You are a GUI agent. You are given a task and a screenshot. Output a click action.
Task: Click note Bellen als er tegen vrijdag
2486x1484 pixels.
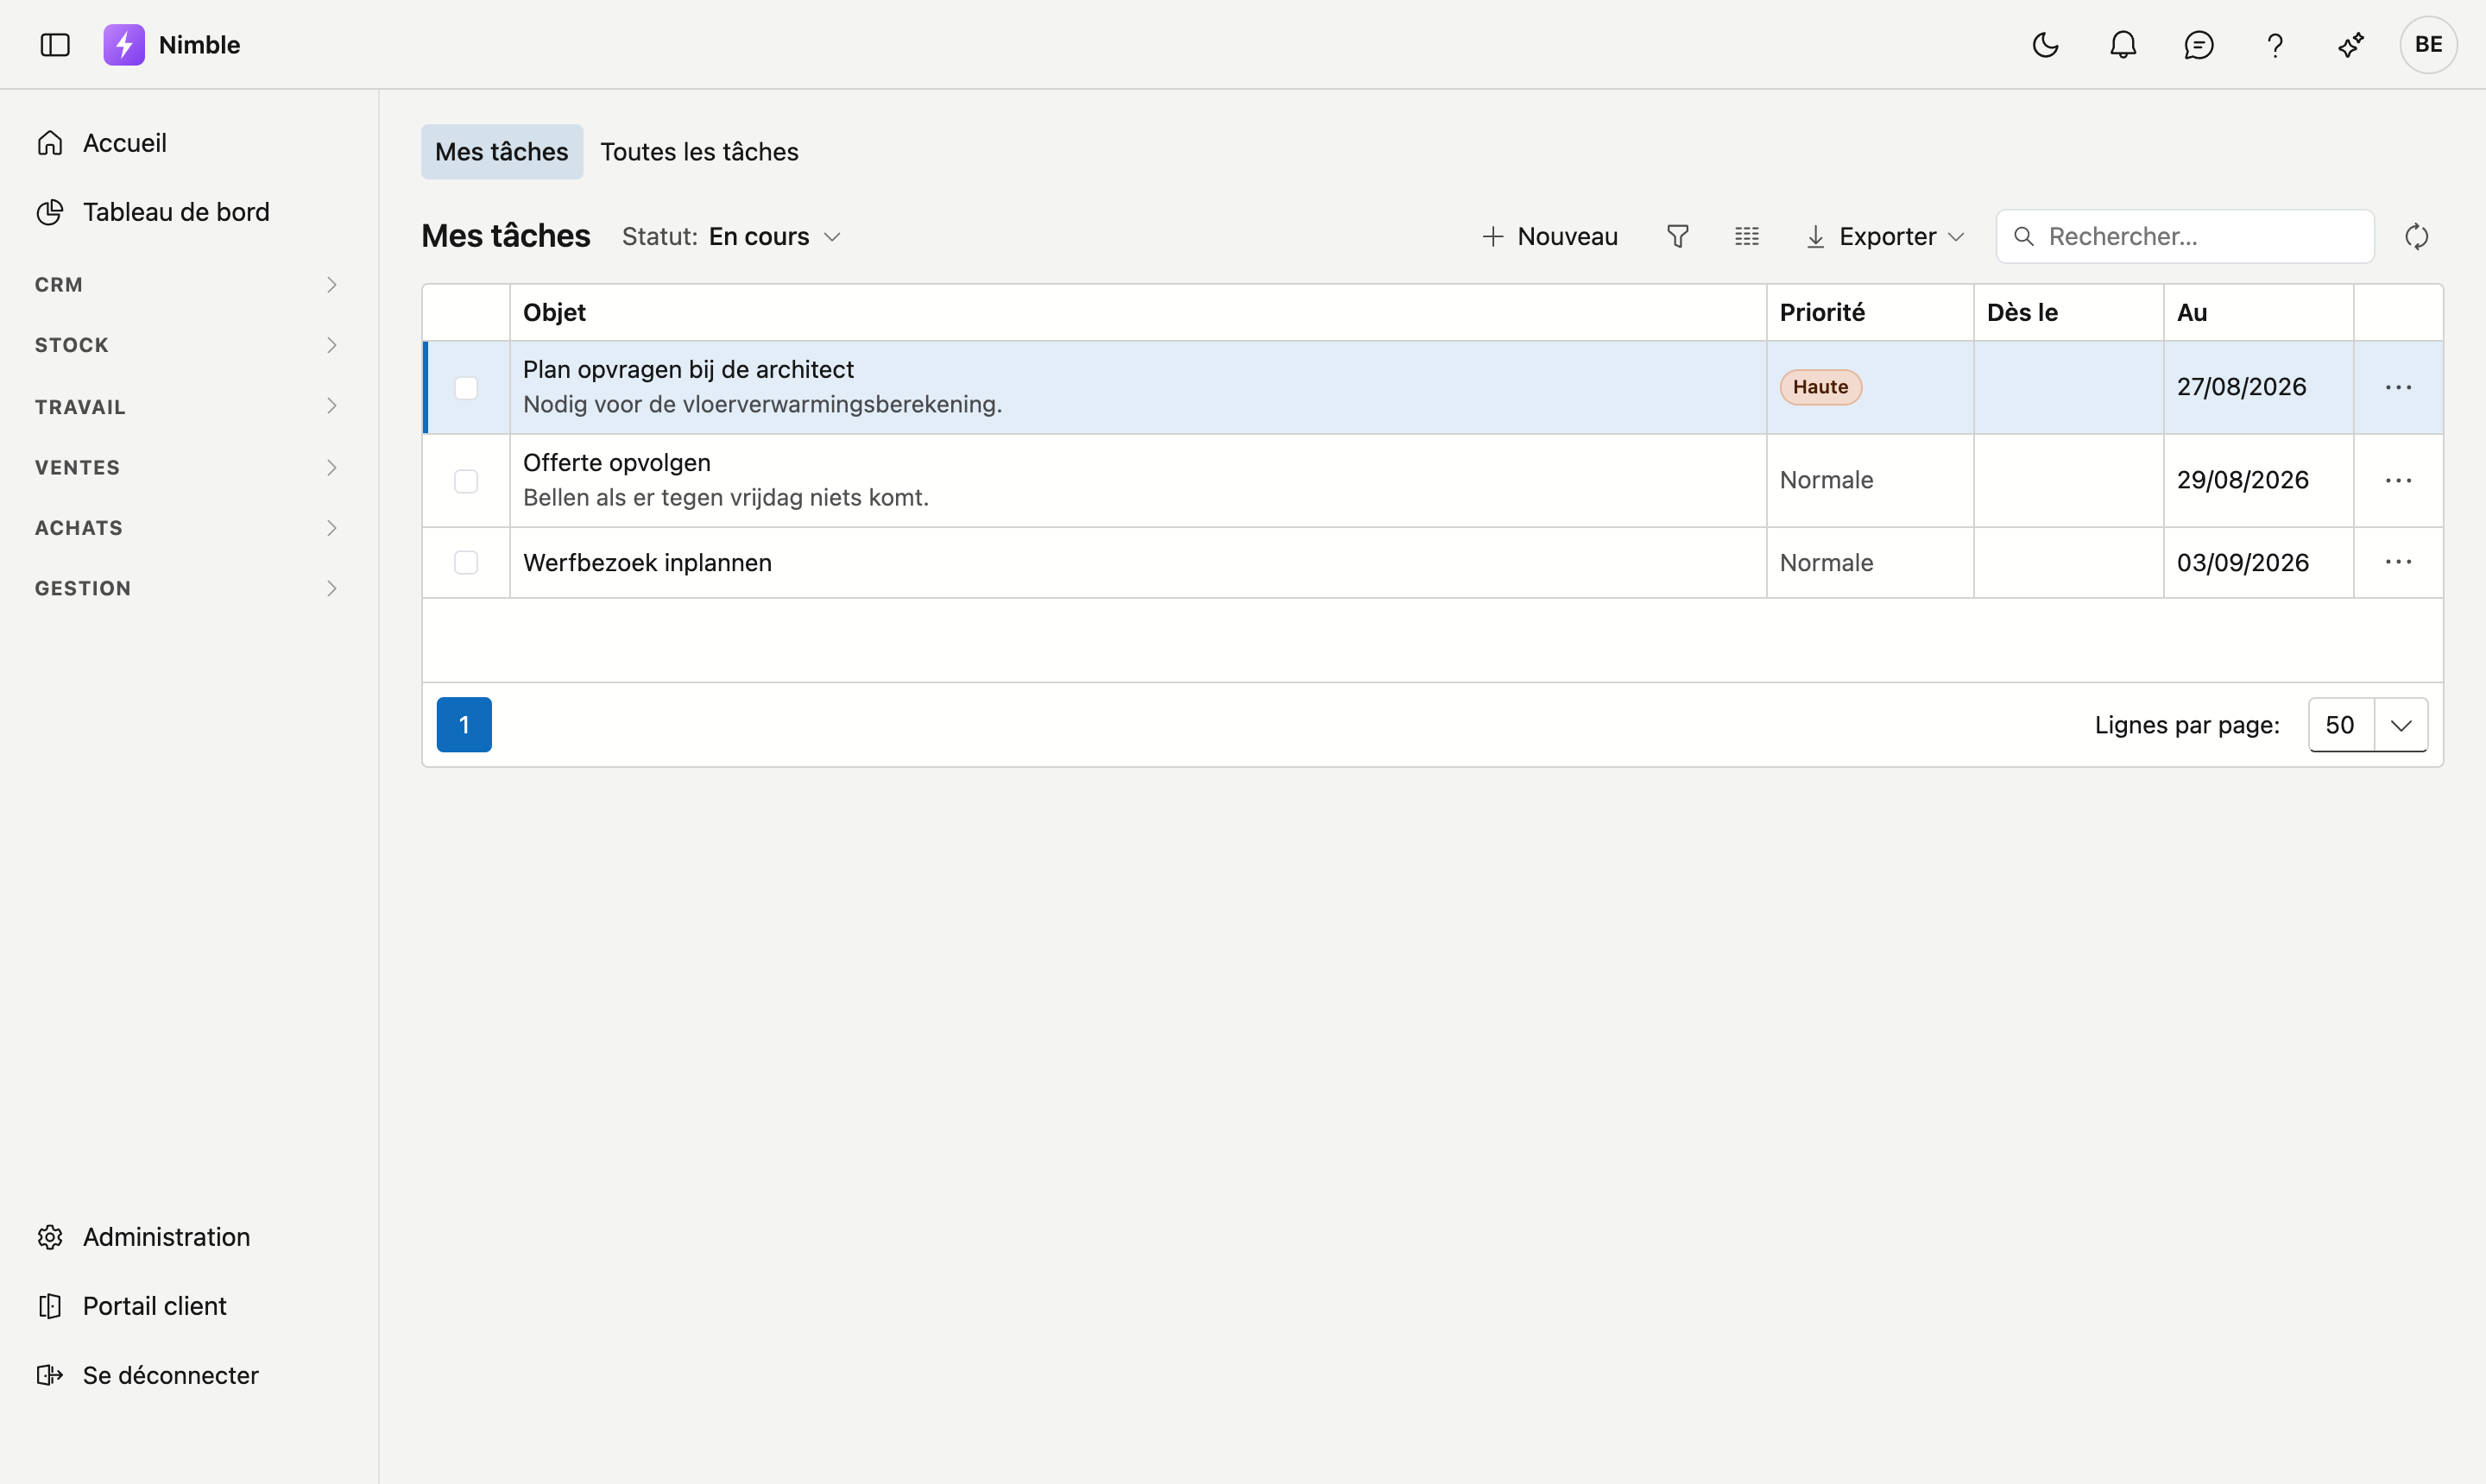click(x=725, y=498)
